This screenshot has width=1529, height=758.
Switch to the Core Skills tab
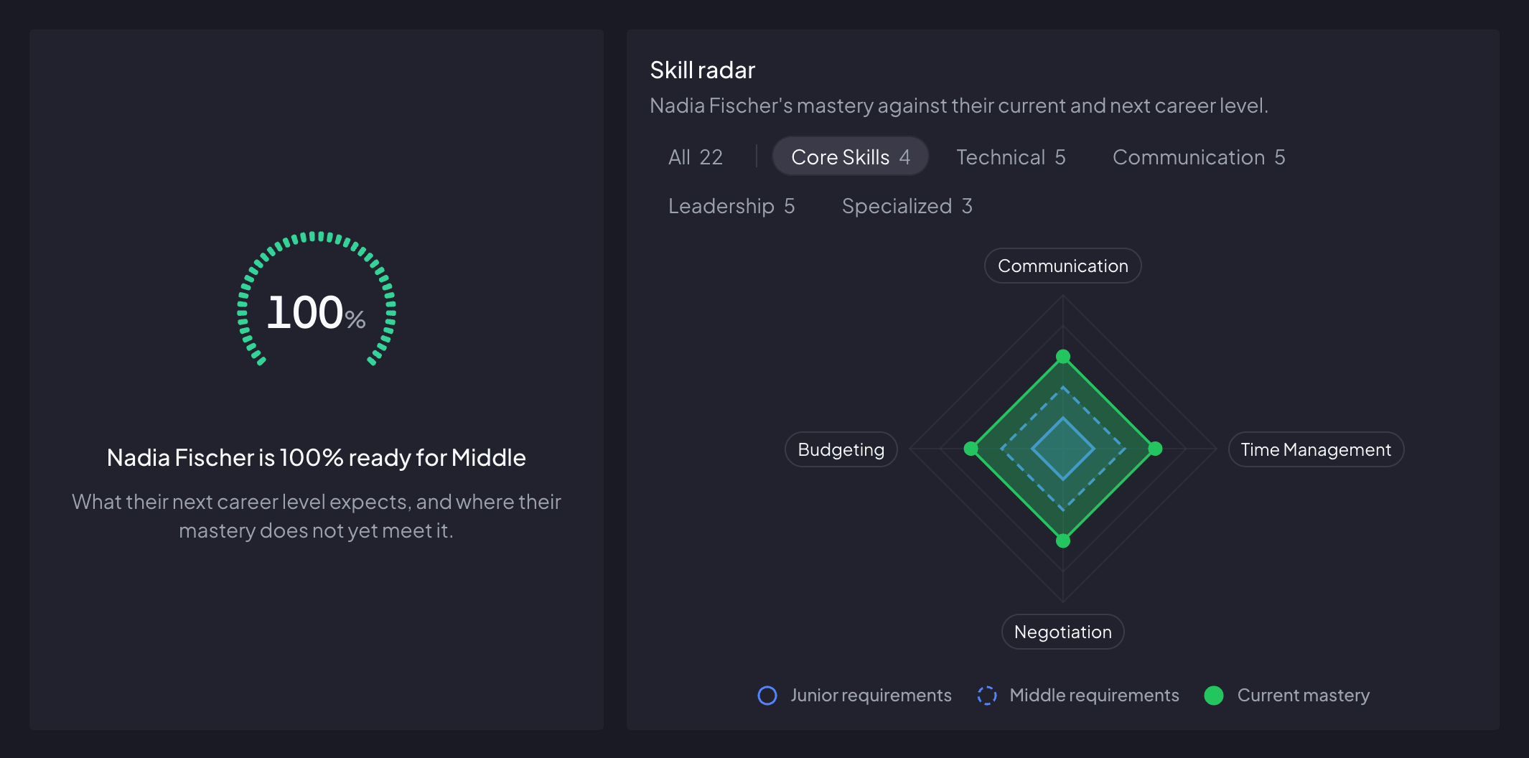tap(850, 156)
